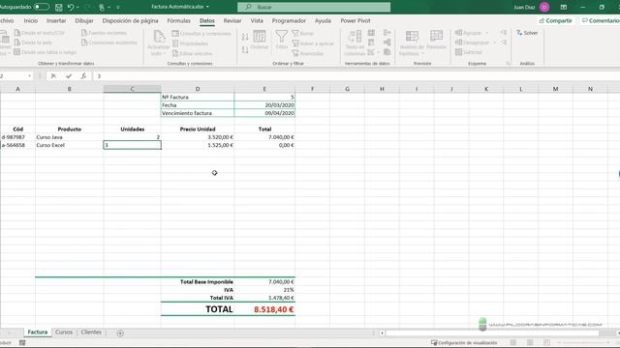This screenshot has height=348, width=620.
Task: Click the Desagrupar button
Action: [x=476, y=43]
